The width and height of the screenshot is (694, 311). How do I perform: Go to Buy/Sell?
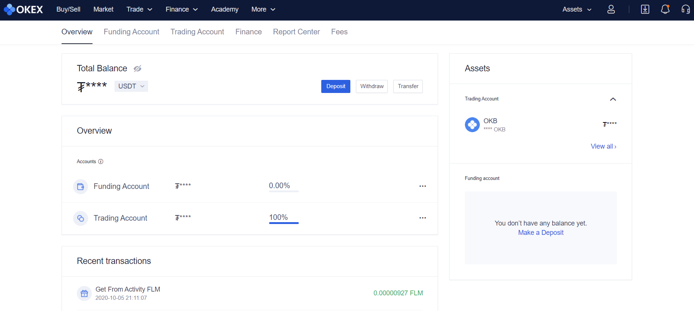68,9
